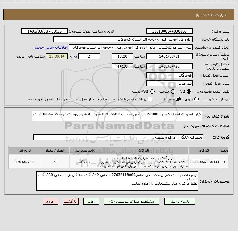Screen dimensions: 238x231
Task: Click the تعداد / مقدار column header
Action: point(55,150)
